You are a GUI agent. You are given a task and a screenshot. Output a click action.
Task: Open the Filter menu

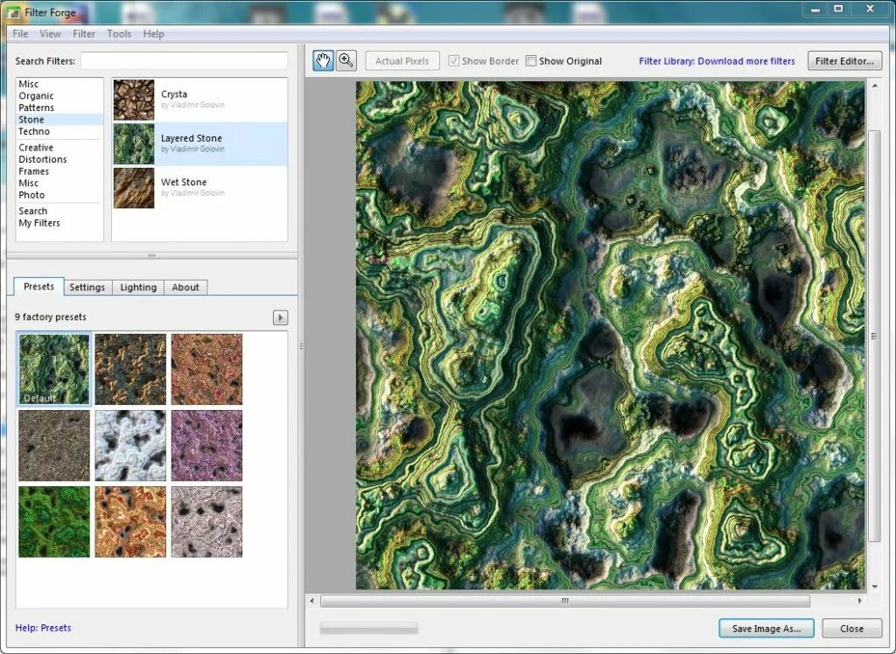pyautogui.click(x=84, y=34)
